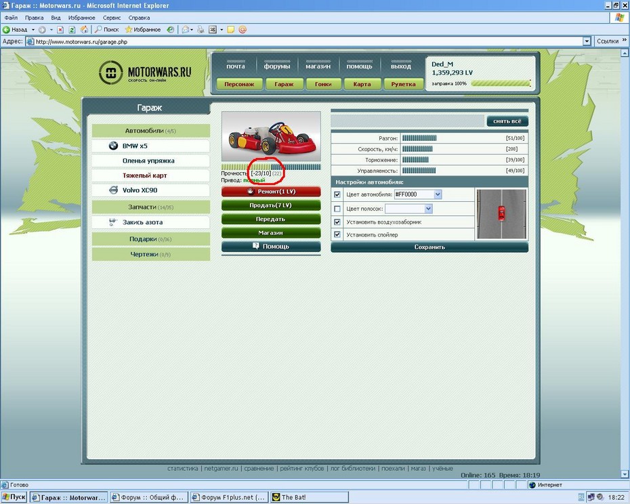This screenshot has height=504, width=630.
Task: Click the fuel 'заправка 100%' progress bar
Action: (501, 83)
